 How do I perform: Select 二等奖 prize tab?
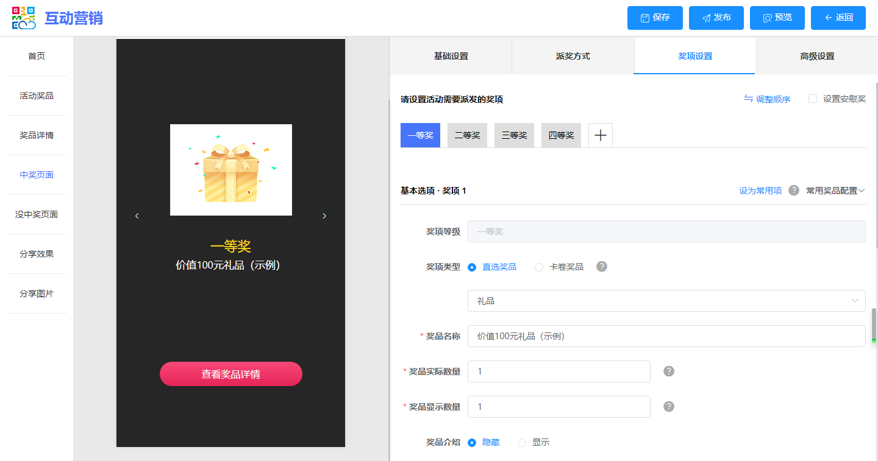click(467, 135)
